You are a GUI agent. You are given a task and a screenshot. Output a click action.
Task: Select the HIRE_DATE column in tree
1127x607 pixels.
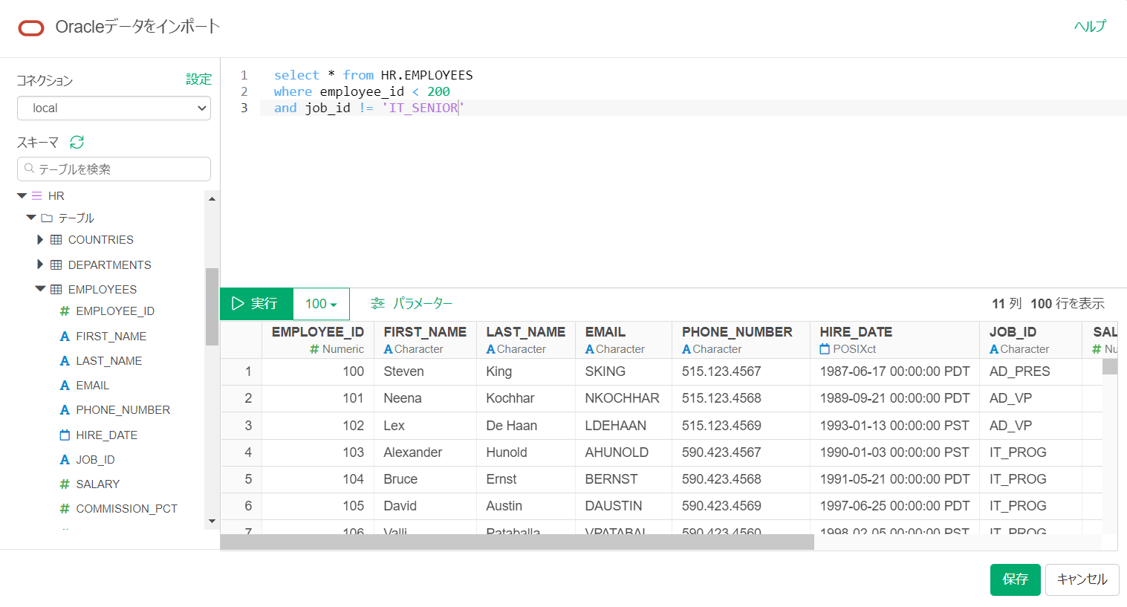point(106,435)
